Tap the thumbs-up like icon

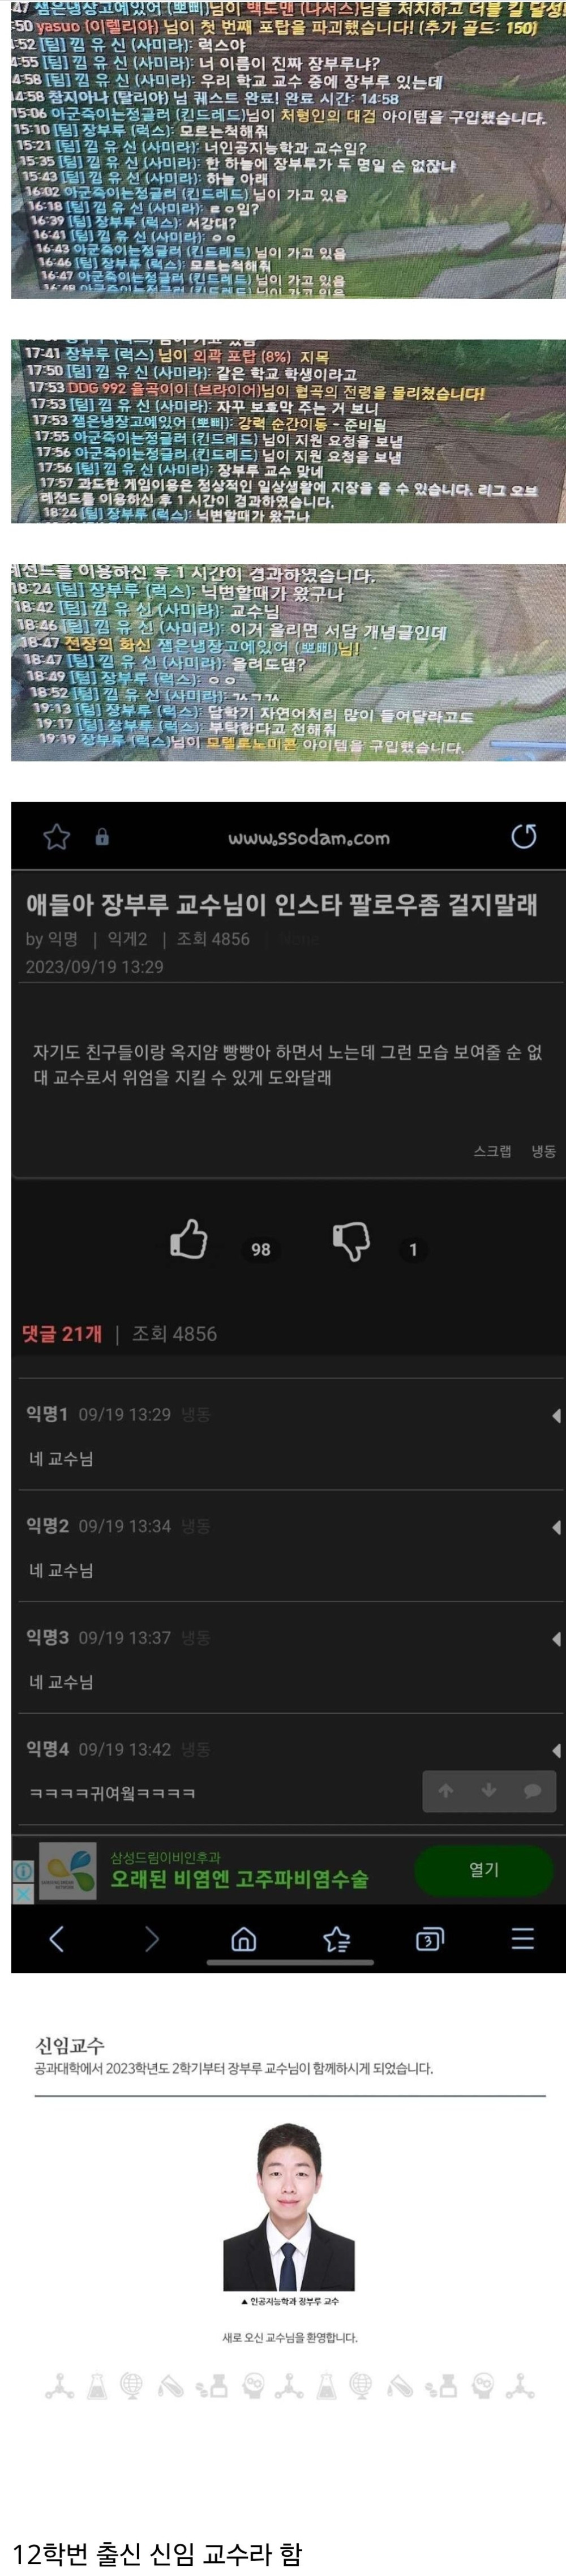click(x=188, y=1239)
